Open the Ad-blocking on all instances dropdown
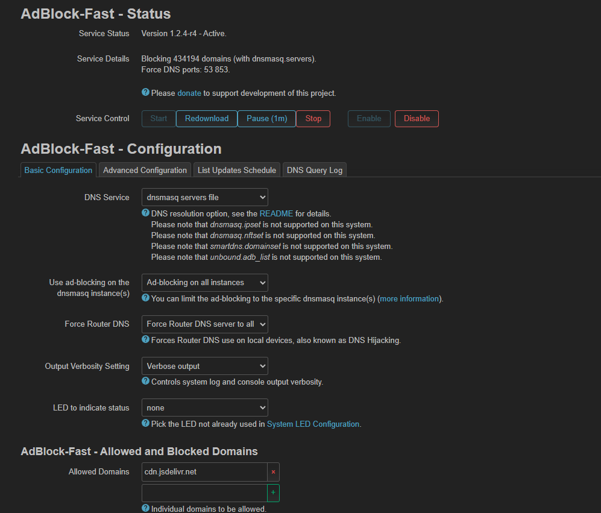Viewport: 601px width, 513px height. [205, 283]
